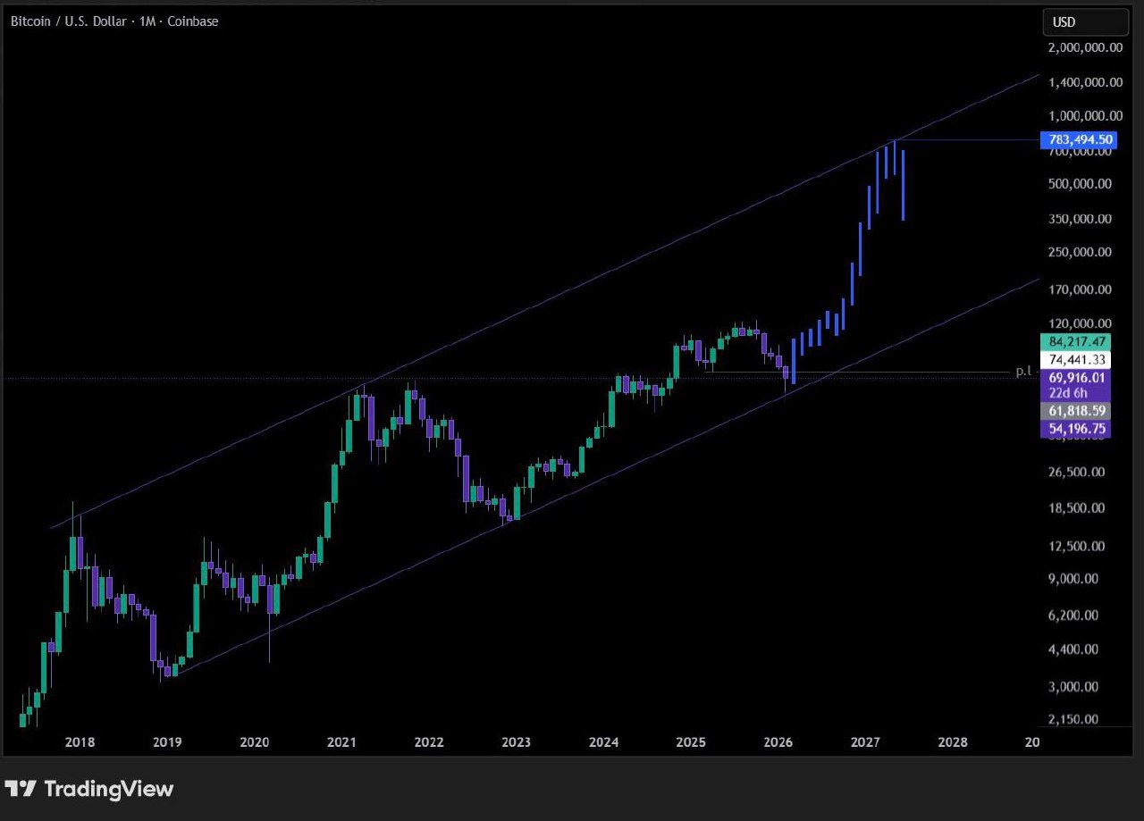Image resolution: width=1144 pixels, height=821 pixels.
Task: Click the 2021 label on time axis
Action: click(x=341, y=742)
